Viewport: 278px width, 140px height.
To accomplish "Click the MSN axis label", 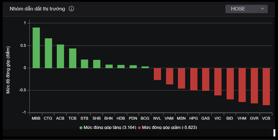I will [181, 118].
